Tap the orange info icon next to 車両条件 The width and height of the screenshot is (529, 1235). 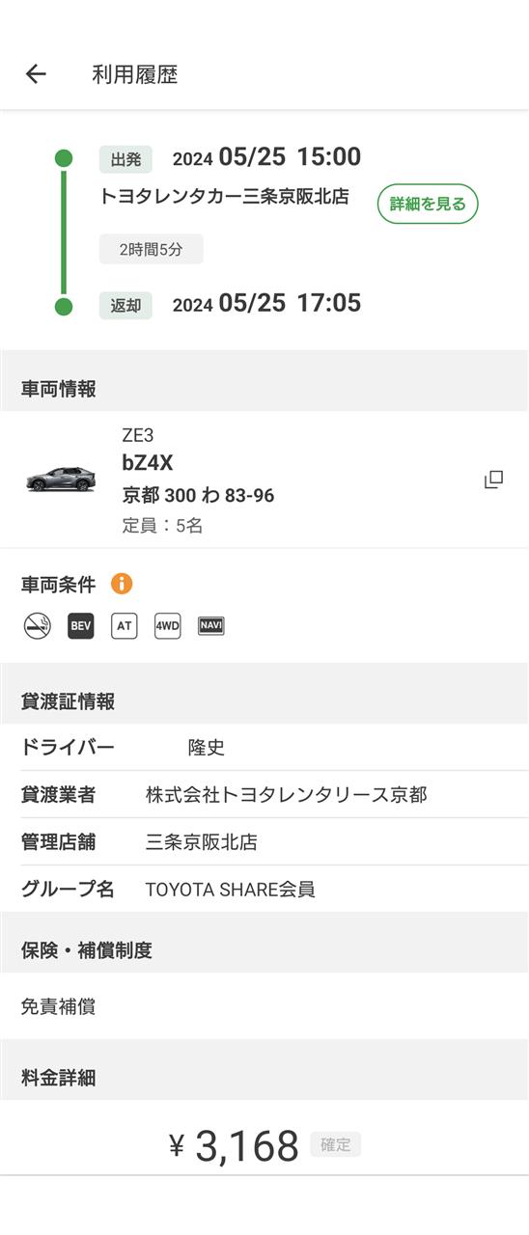pos(122,584)
